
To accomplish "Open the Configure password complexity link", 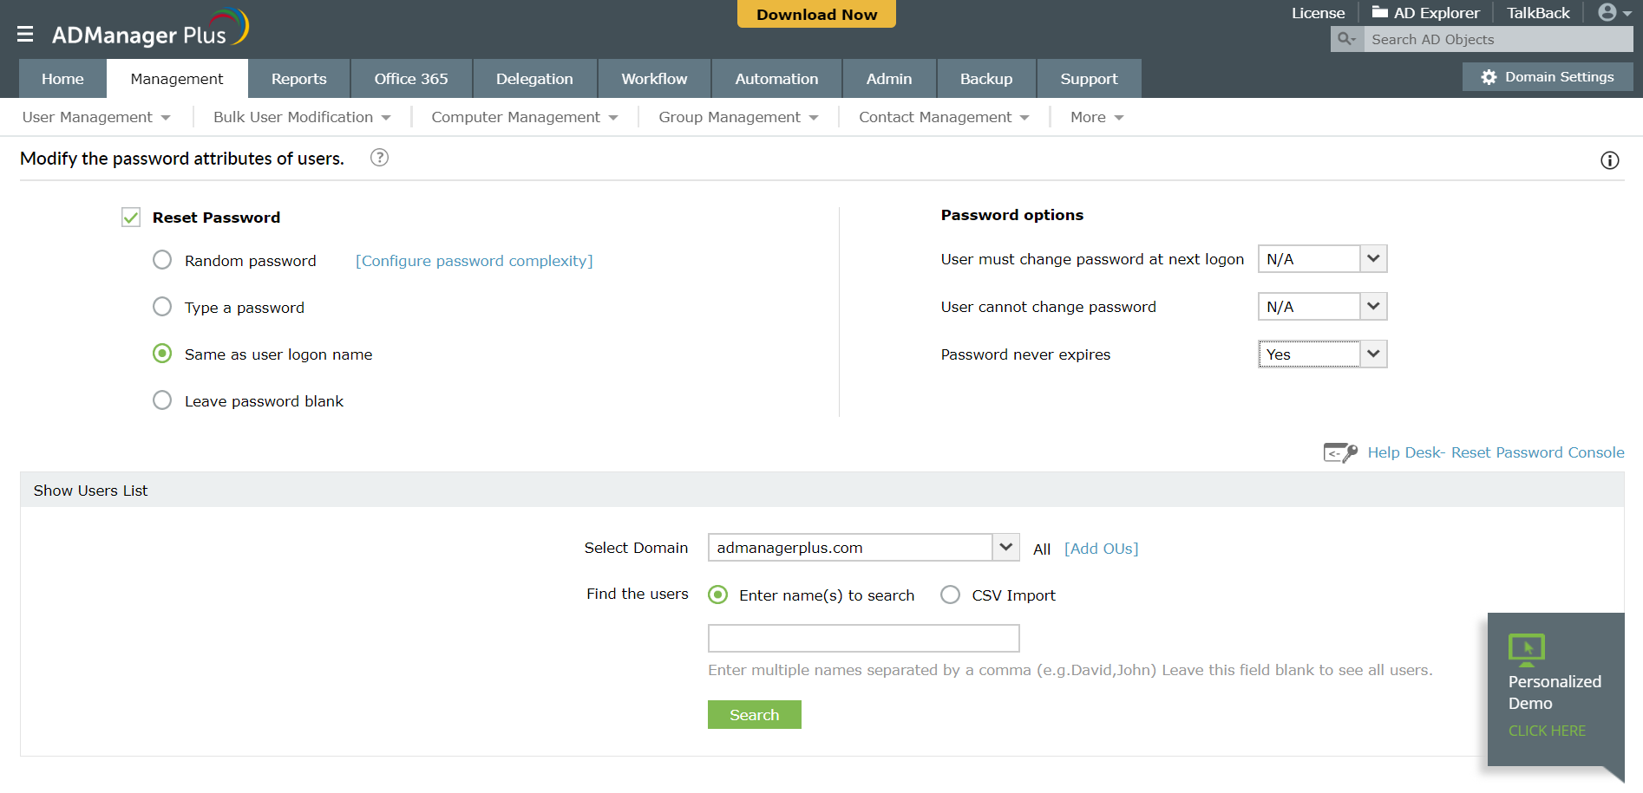I will (x=474, y=260).
